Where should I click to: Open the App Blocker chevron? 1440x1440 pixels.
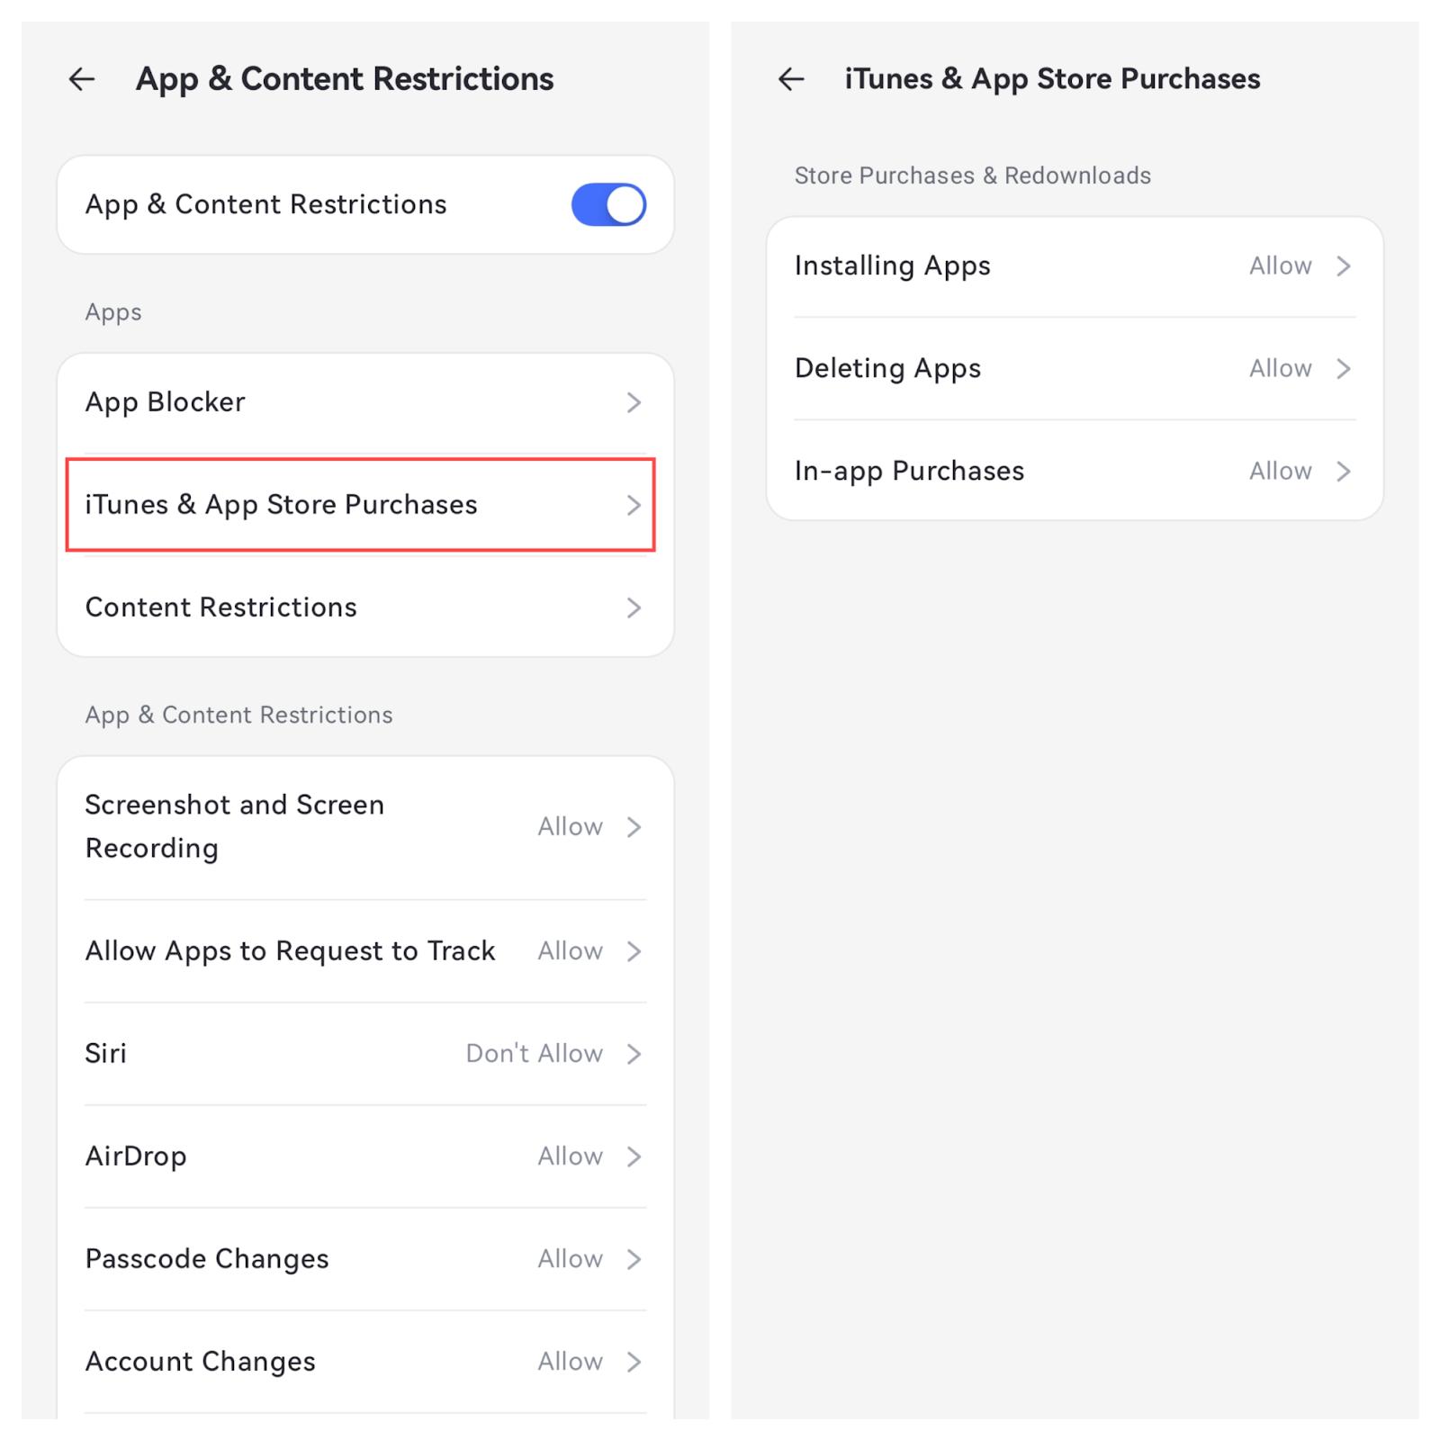[x=634, y=402]
